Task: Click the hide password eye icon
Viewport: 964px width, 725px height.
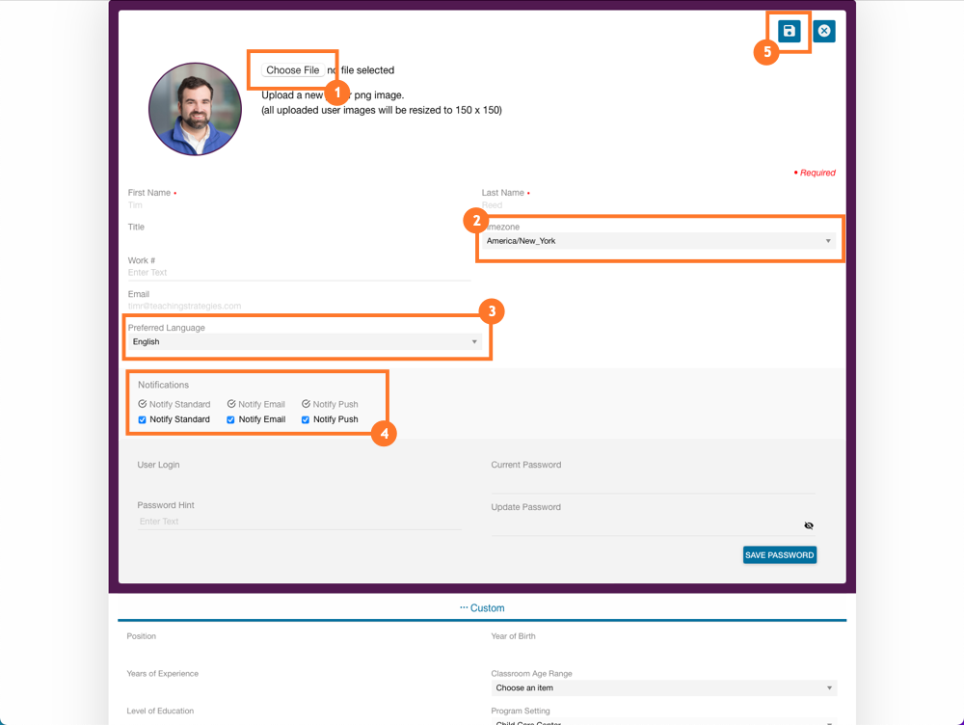Action: tap(809, 525)
